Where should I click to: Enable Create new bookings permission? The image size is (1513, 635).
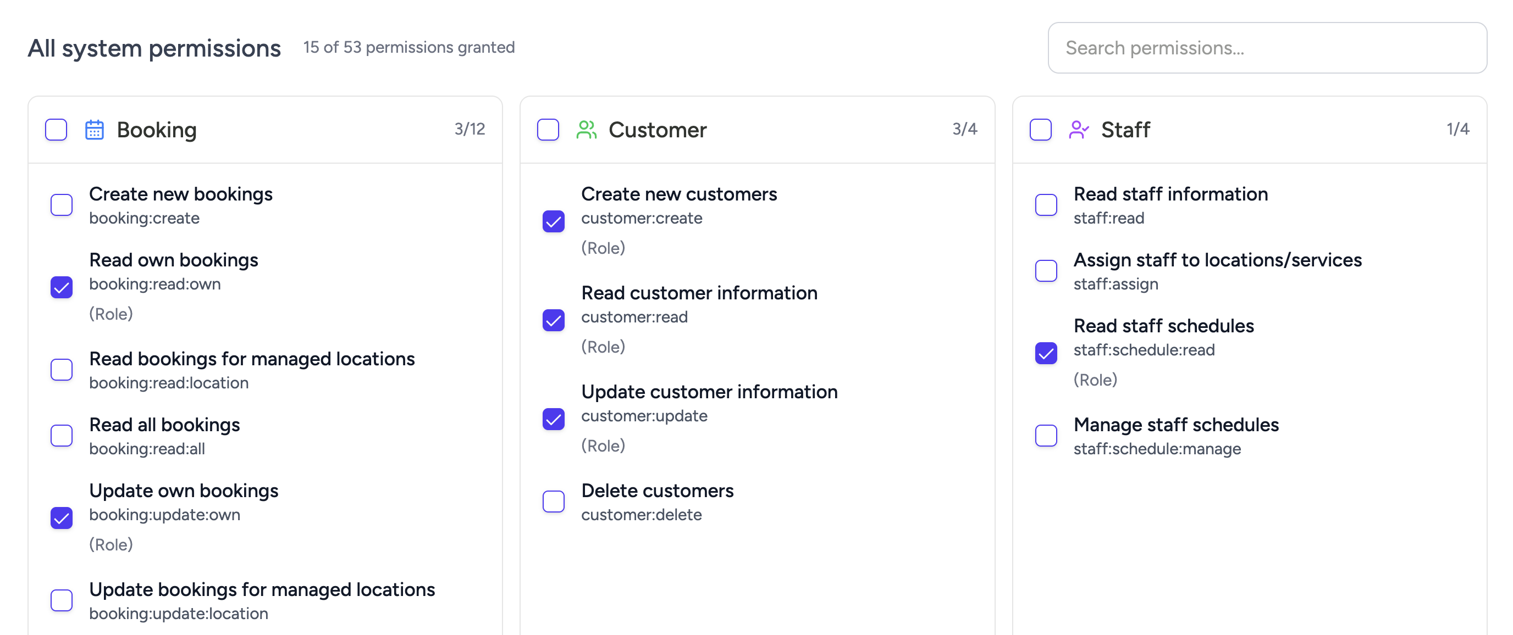[62, 205]
